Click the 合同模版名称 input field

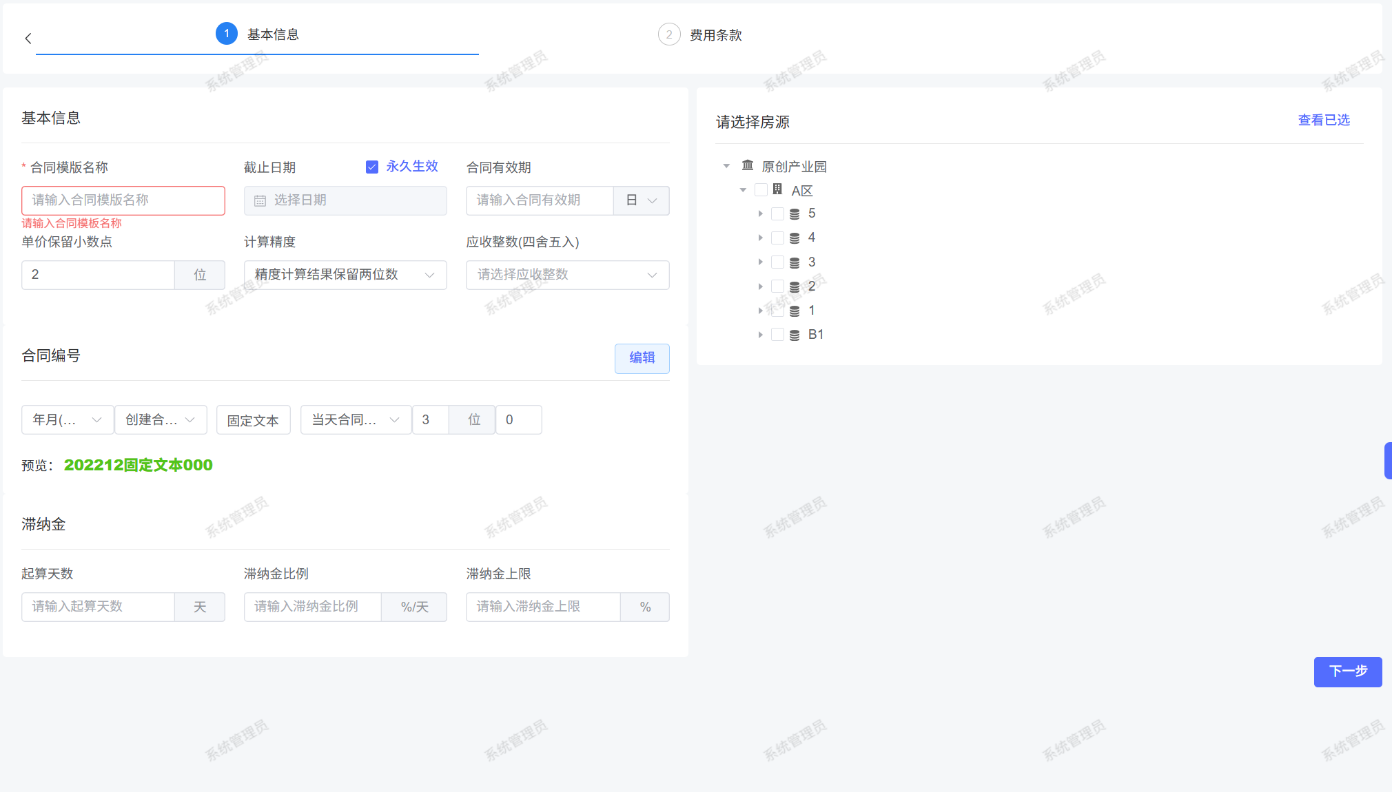tap(123, 200)
